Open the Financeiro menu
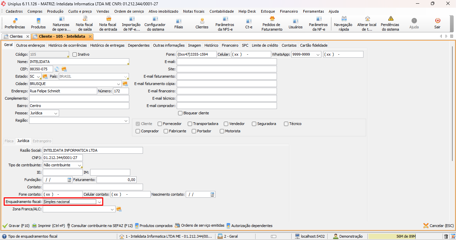 coord(289,11)
